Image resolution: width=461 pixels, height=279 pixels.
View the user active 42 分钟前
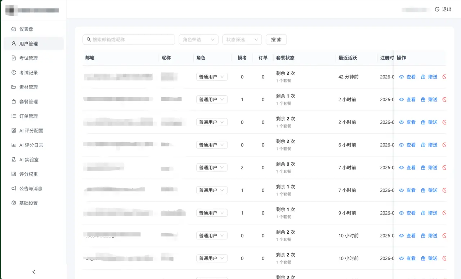[407, 77]
